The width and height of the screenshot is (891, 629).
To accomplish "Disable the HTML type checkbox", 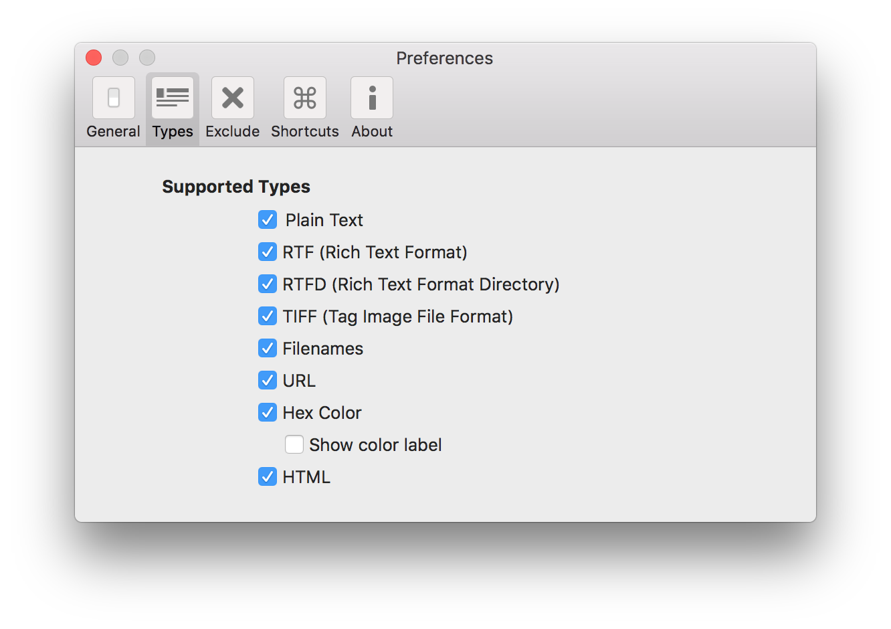I will [x=268, y=476].
